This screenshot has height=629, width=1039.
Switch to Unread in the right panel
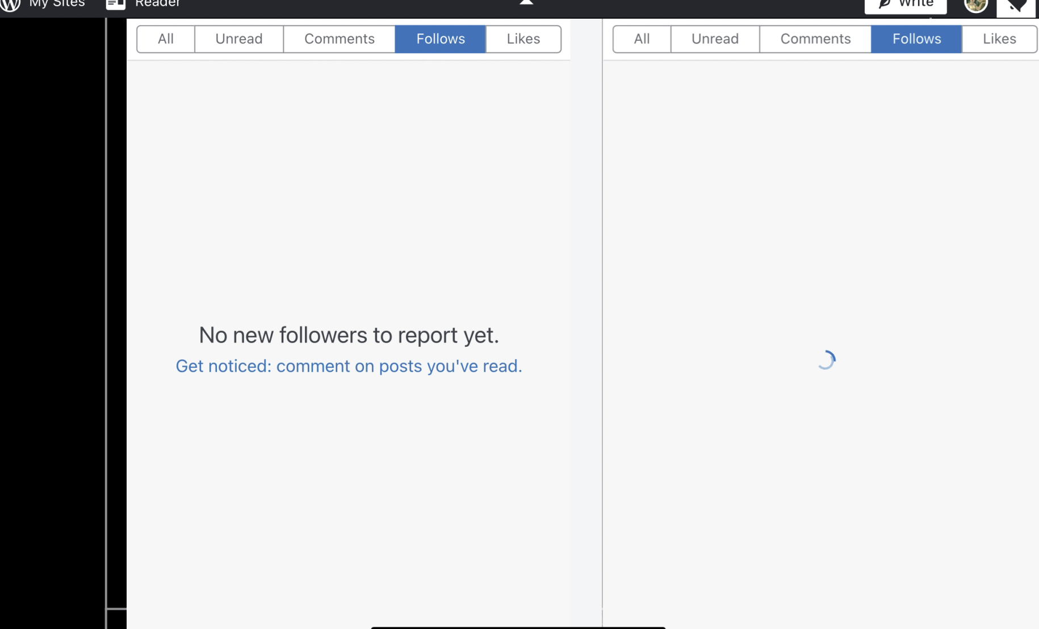[x=715, y=39]
